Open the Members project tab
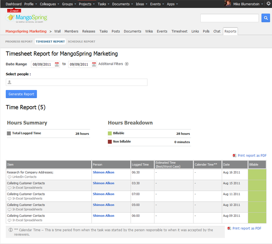Viewport: 272px width, 244px height. (x=71, y=31)
